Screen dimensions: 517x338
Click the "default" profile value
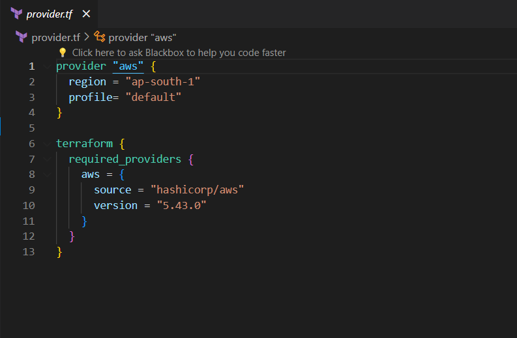coord(153,97)
